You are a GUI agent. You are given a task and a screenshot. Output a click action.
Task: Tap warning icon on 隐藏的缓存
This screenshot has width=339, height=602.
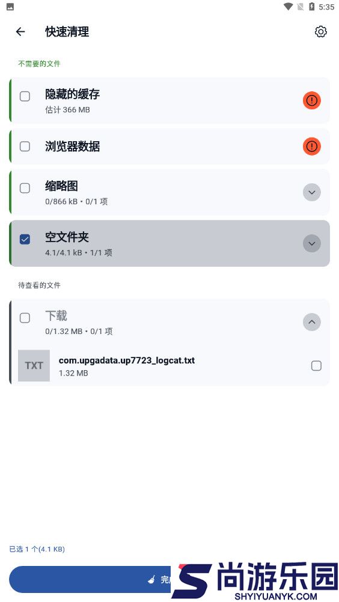[312, 100]
